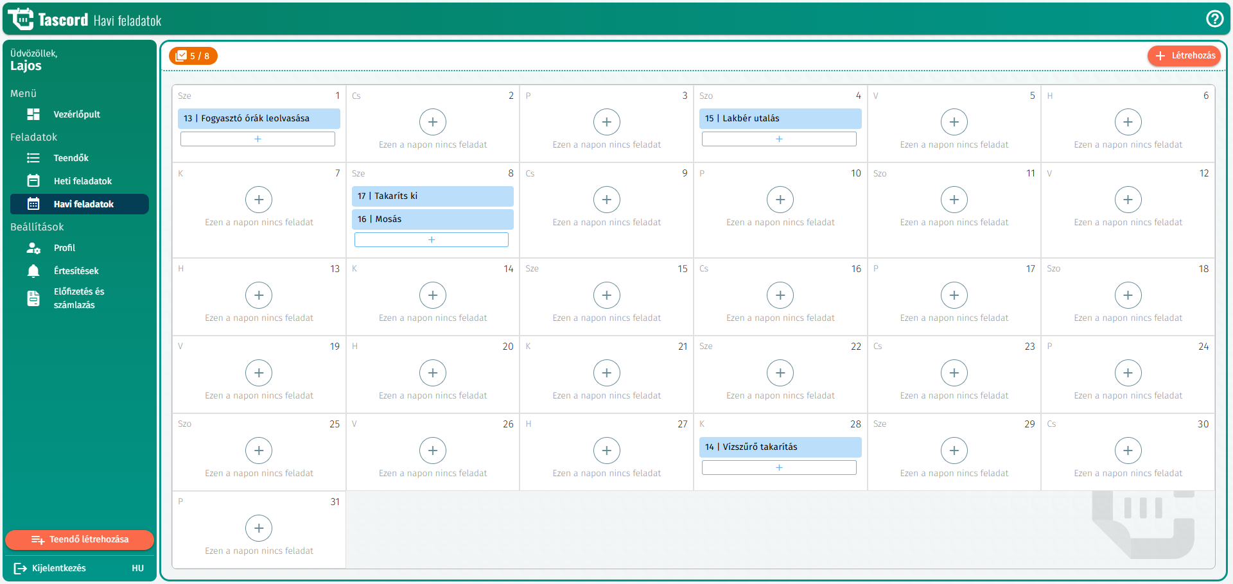Image resolution: width=1233 pixels, height=584 pixels.
Task: Open the Vezérlőpult dashboard
Action: coord(76,114)
